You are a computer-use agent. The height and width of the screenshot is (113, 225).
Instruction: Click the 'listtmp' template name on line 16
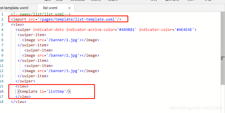tap(56, 92)
